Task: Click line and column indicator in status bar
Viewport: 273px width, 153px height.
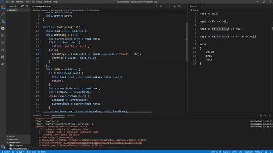Action: coord(215,152)
